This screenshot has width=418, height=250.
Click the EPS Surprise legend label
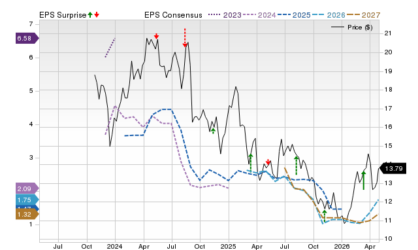point(63,15)
